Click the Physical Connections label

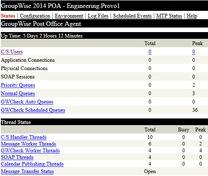pos(24,68)
